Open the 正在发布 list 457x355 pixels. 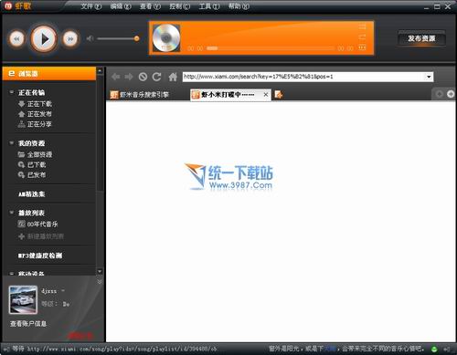pyautogui.click(x=35, y=114)
